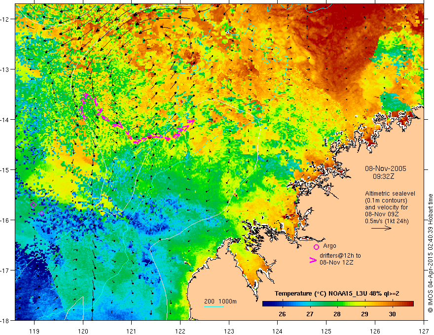Click the color bar value '30'
This screenshot has height=335, width=434.
[x=392, y=314]
